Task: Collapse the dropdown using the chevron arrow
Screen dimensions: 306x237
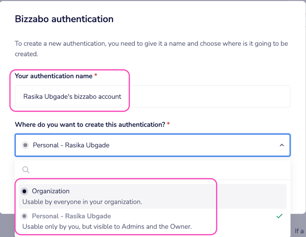Action: [x=282, y=145]
